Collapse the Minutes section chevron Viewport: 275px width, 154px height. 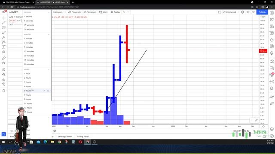coord(49,34)
